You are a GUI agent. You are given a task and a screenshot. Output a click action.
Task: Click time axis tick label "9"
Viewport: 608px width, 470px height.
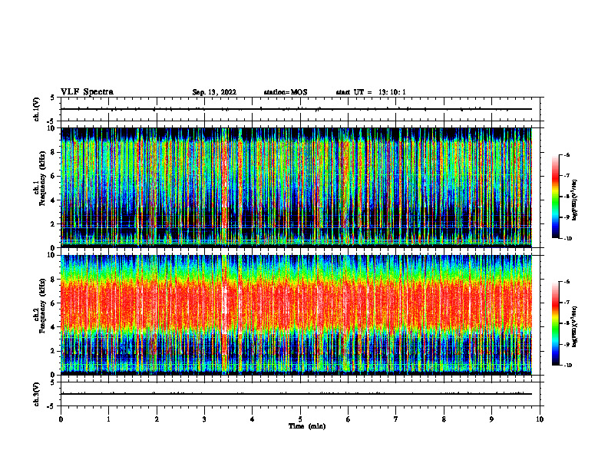[491, 419]
